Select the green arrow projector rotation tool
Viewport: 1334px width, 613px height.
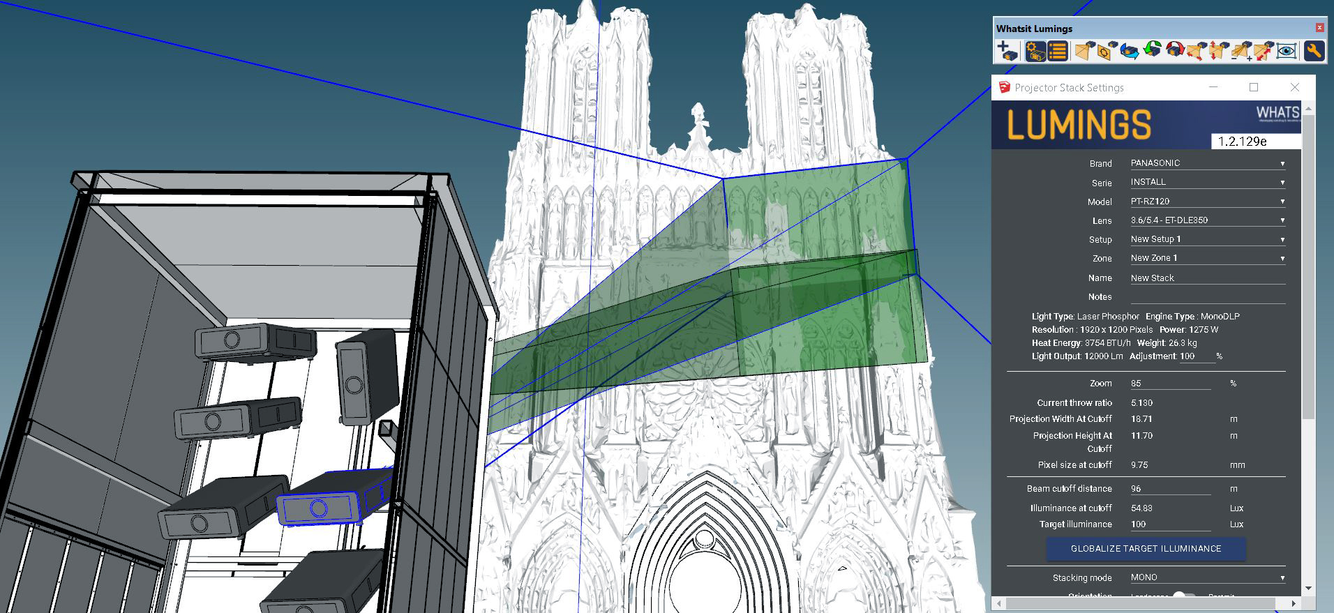tap(1152, 51)
